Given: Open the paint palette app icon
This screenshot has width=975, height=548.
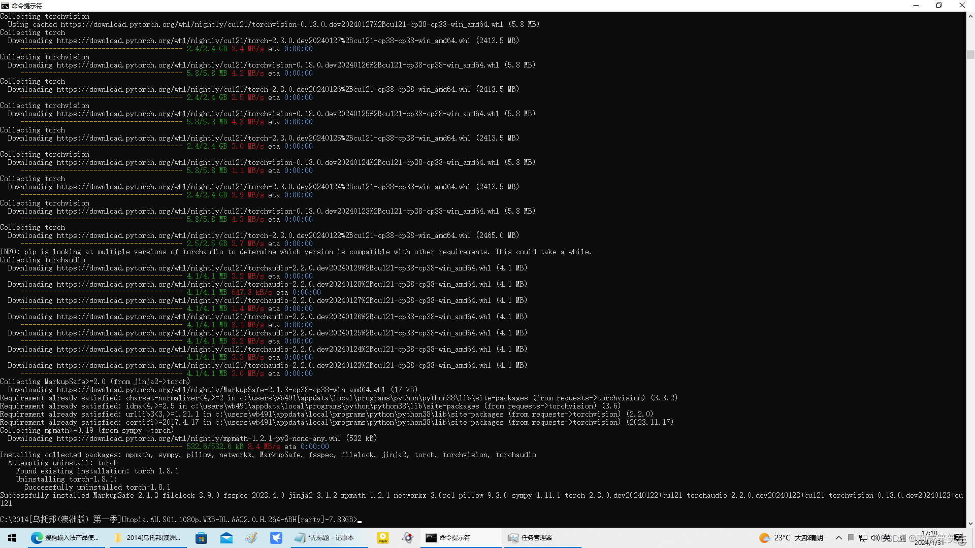Looking at the screenshot, I should (x=251, y=538).
